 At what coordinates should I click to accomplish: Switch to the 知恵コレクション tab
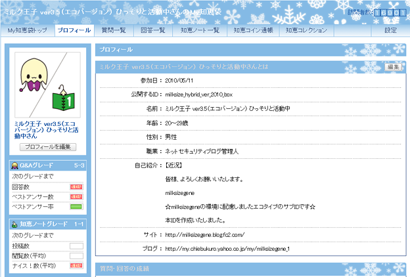click(306, 30)
